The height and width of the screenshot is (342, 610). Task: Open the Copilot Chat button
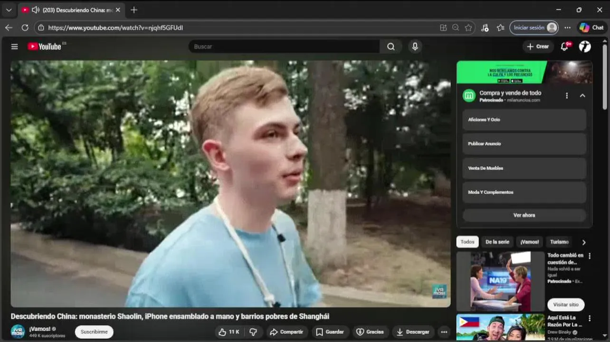pos(591,28)
